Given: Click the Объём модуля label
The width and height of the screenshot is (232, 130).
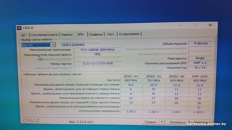Looking at the screenshot, I should pyautogui.click(x=174, y=44).
